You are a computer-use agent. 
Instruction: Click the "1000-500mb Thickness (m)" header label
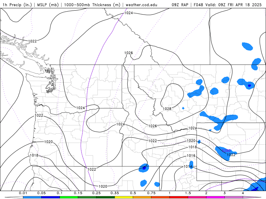(92, 5)
